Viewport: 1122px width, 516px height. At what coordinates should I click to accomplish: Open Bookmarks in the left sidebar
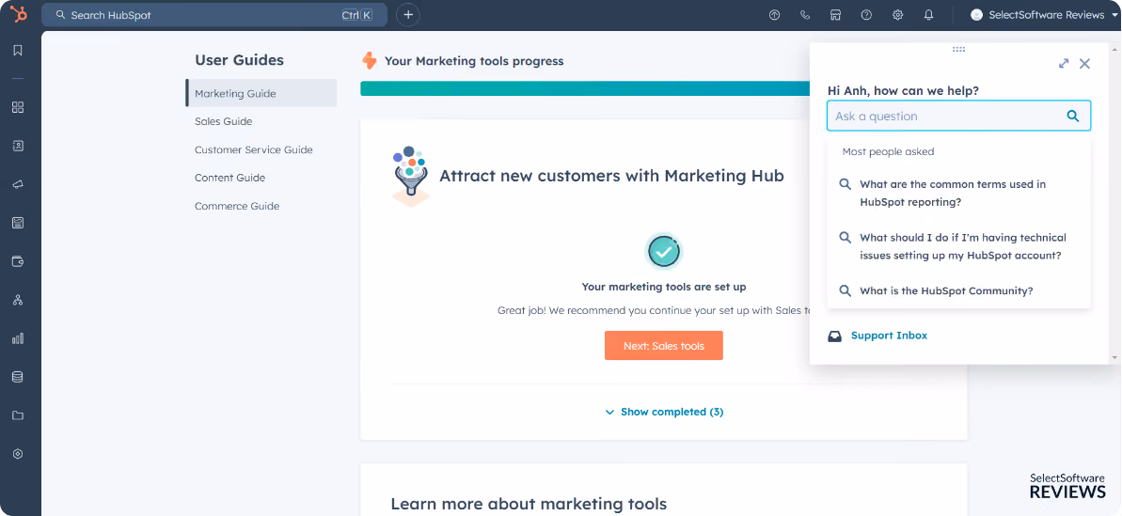pos(18,50)
